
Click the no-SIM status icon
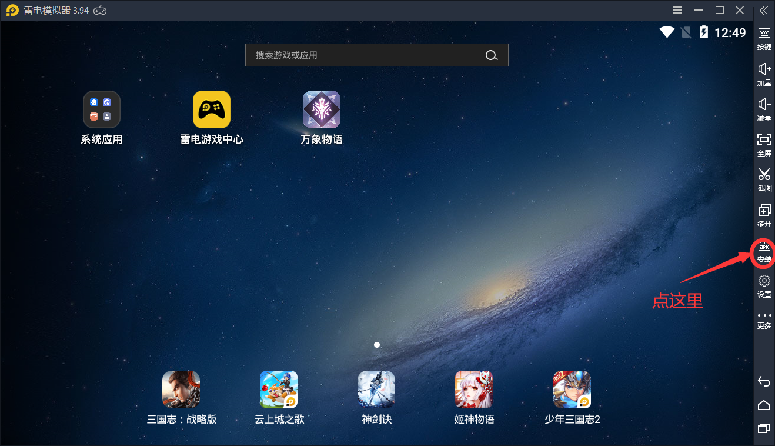(x=686, y=32)
